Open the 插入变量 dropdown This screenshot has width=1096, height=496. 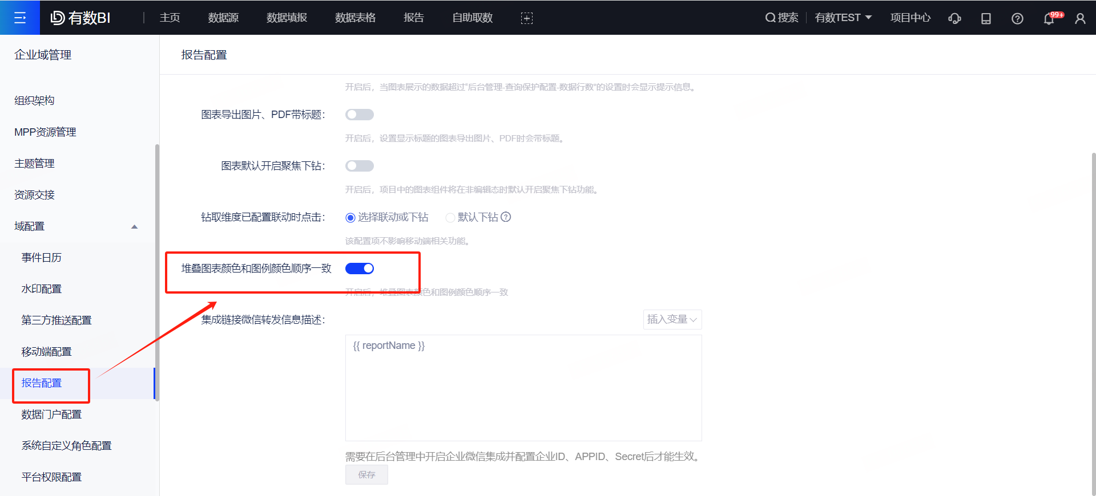pyautogui.click(x=672, y=319)
